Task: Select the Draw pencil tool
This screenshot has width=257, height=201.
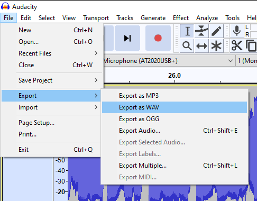Action: click(216, 31)
